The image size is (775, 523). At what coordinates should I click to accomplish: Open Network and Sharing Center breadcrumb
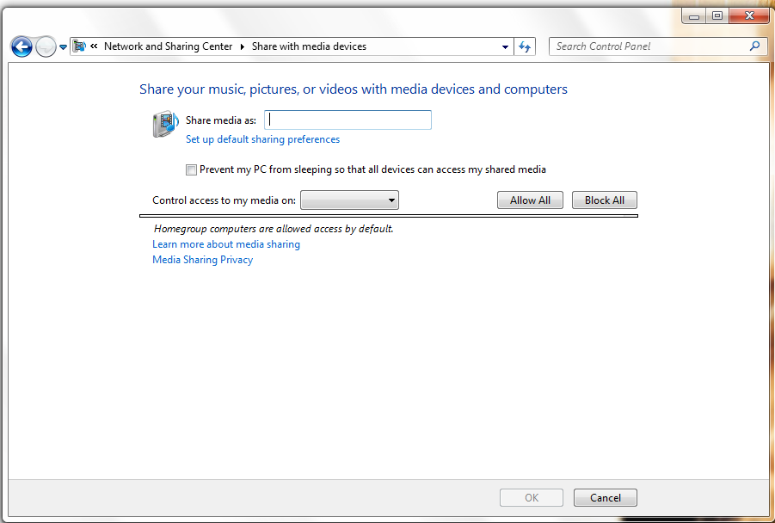(x=168, y=46)
